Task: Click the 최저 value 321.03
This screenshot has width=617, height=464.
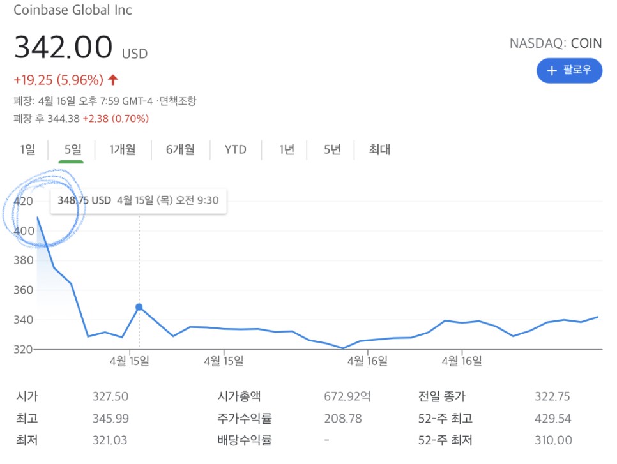Action: coord(110,440)
